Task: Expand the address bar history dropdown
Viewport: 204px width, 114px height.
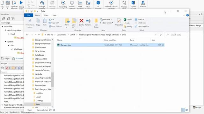Action: (x=156, y=35)
